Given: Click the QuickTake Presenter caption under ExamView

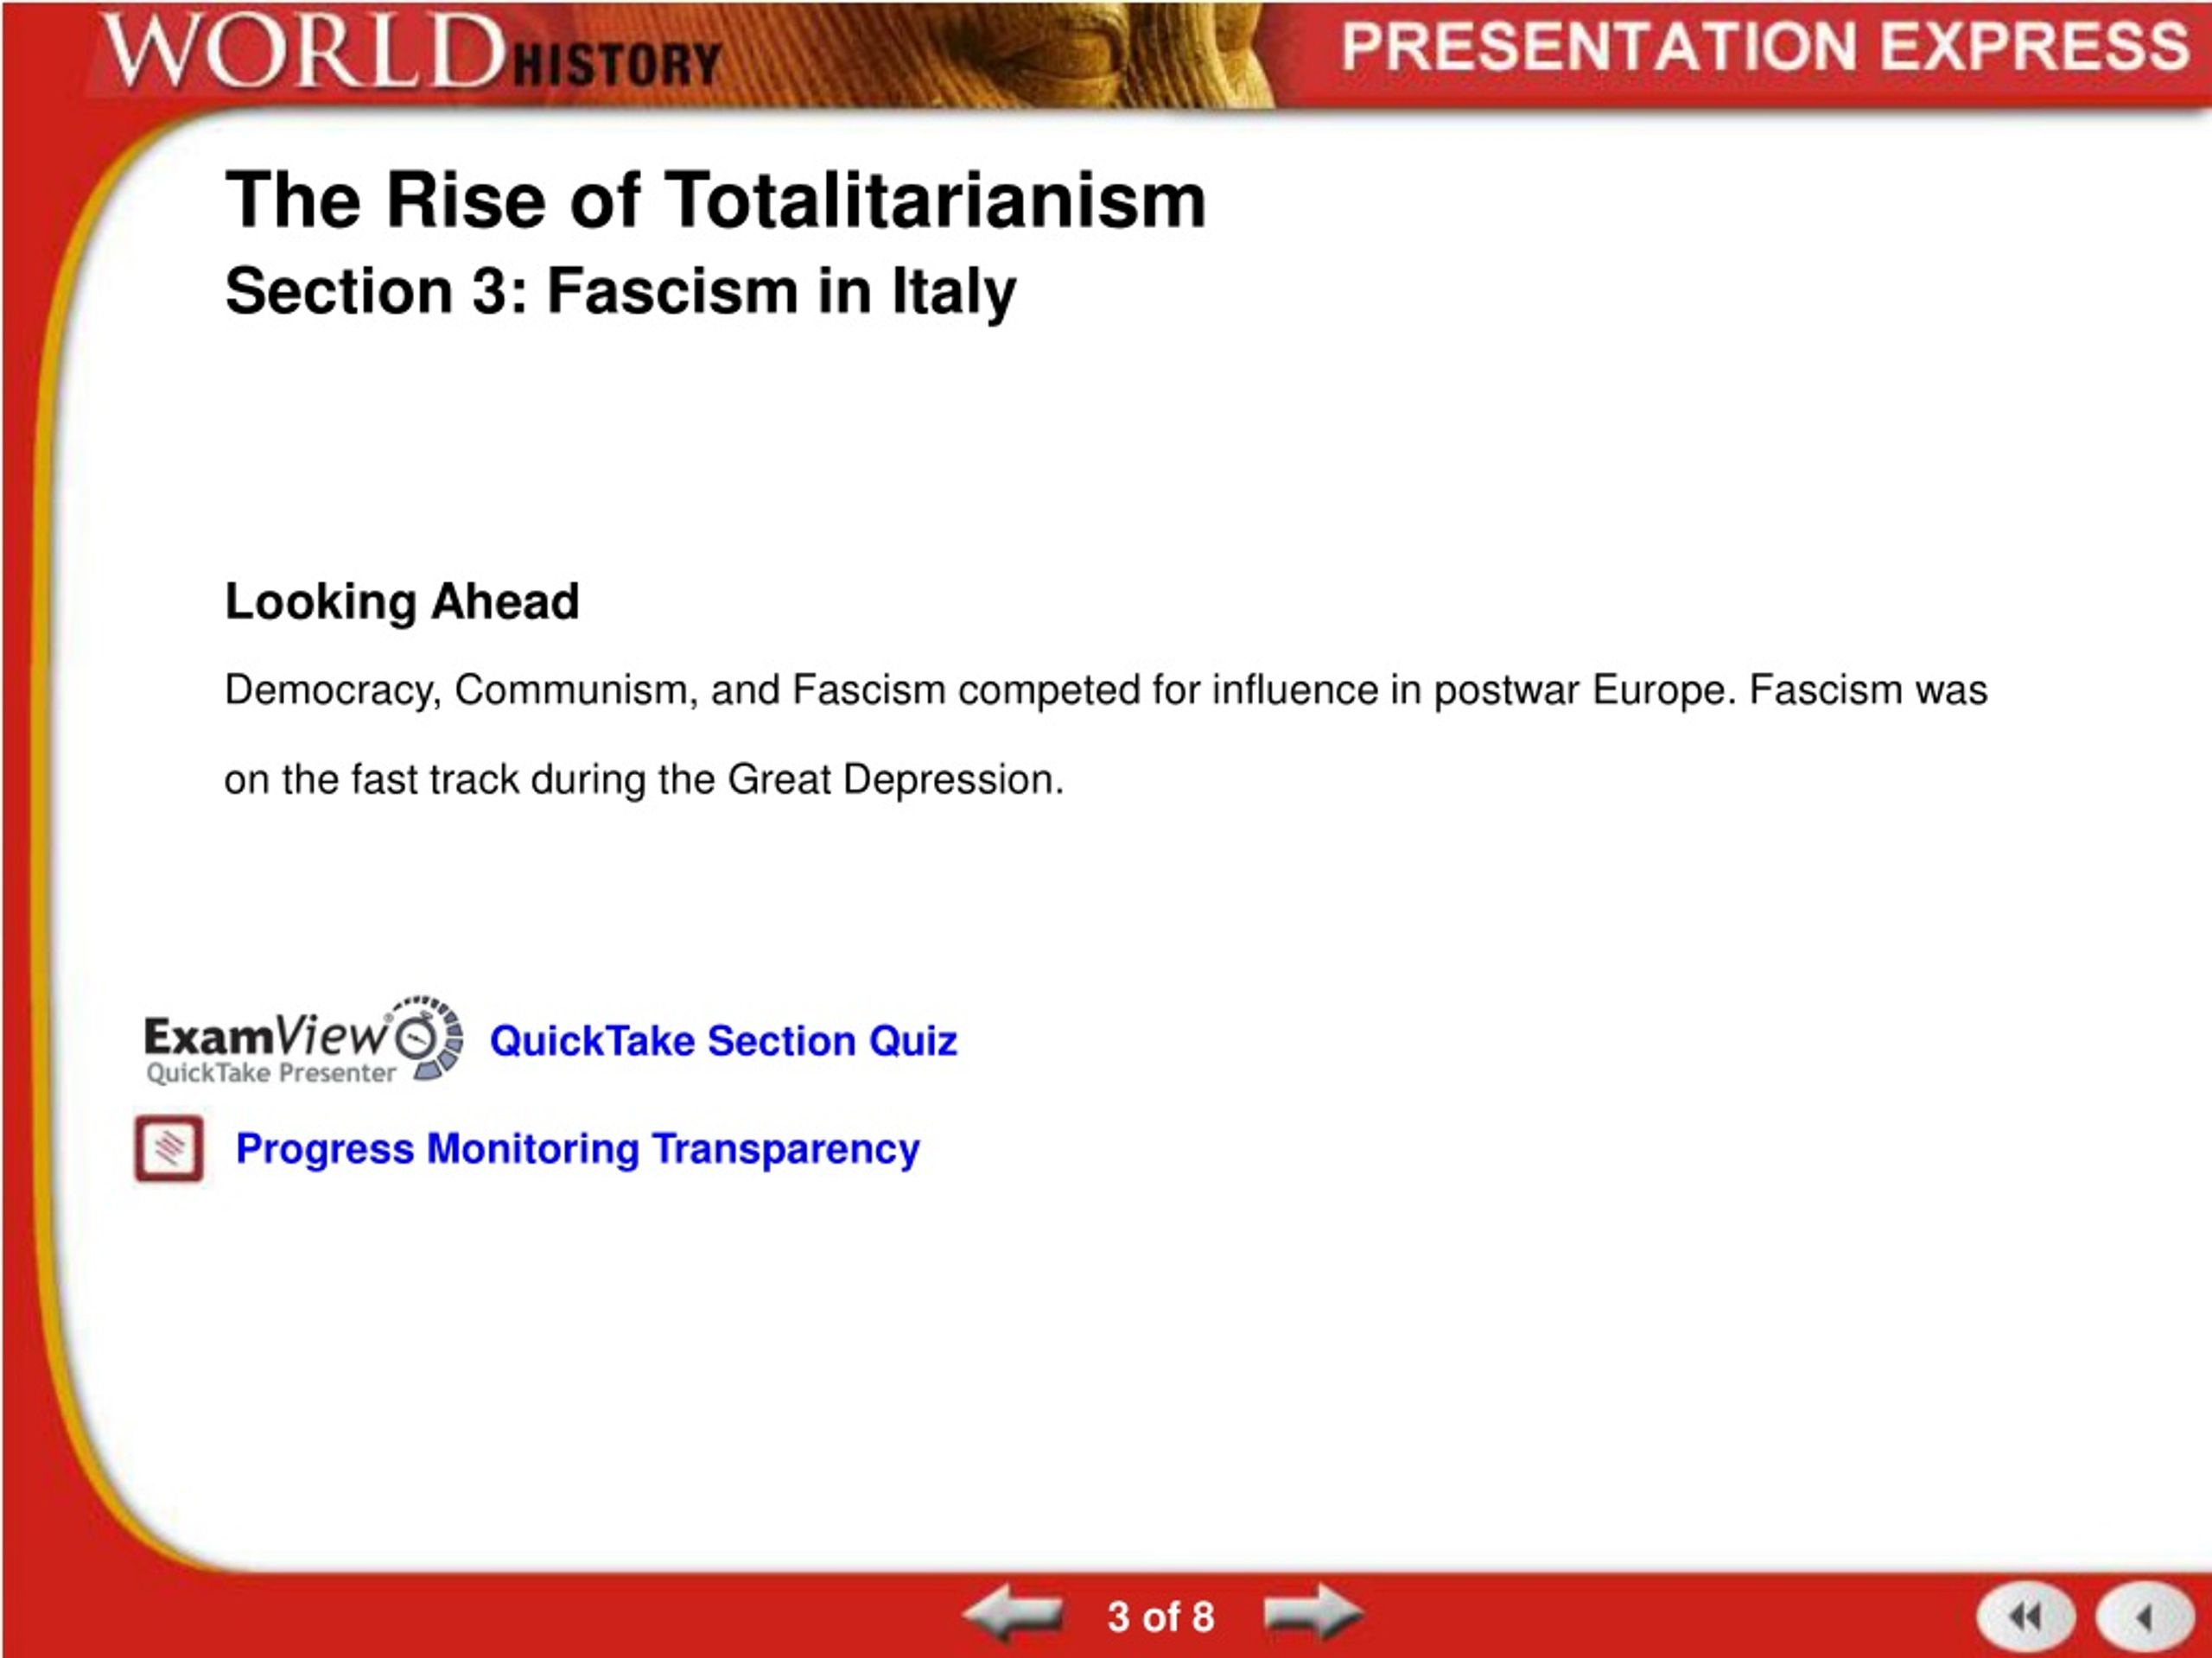Looking at the screenshot, I should tap(271, 1073).
